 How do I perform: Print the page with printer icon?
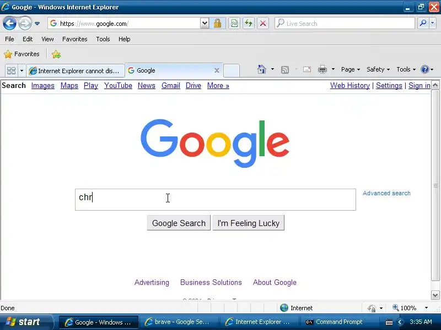(x=322, y=69)
